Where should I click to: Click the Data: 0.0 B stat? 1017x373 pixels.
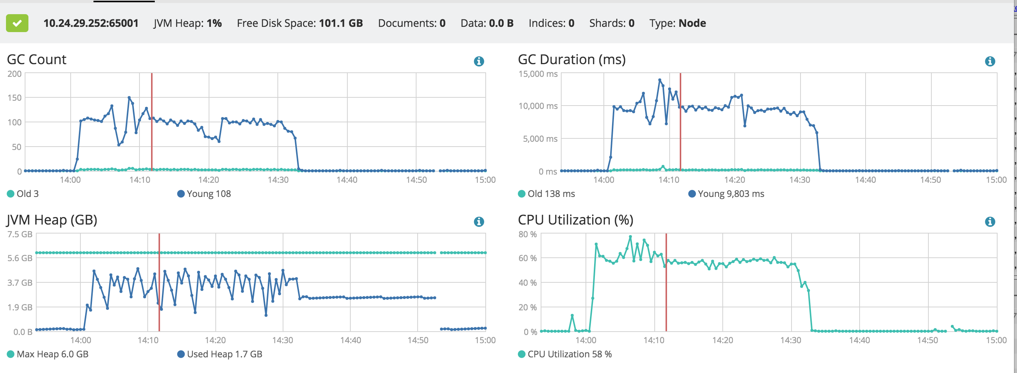click(487, 23)
